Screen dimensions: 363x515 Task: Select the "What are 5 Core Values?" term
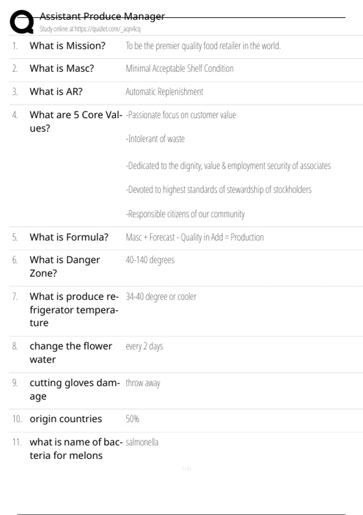(76, 121)
